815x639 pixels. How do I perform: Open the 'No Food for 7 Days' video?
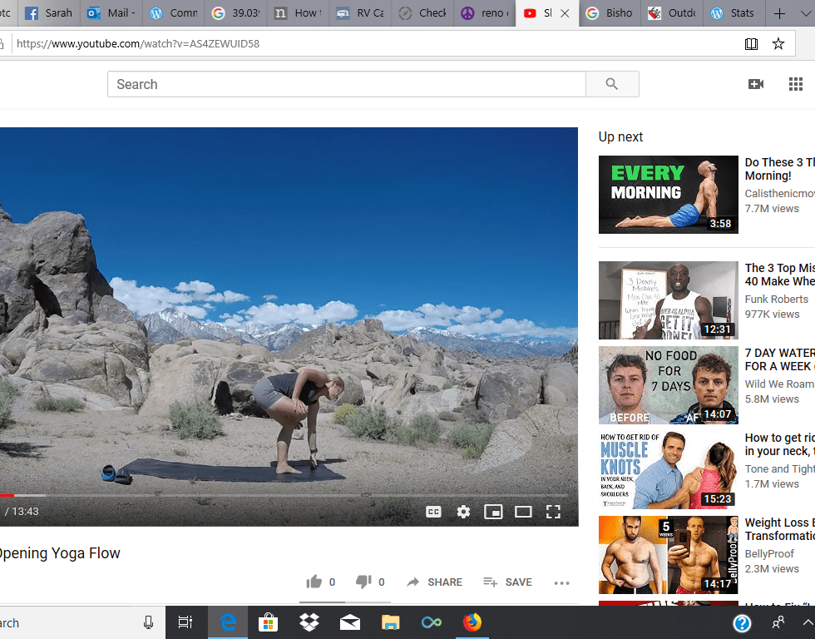(x=668, y=385)
